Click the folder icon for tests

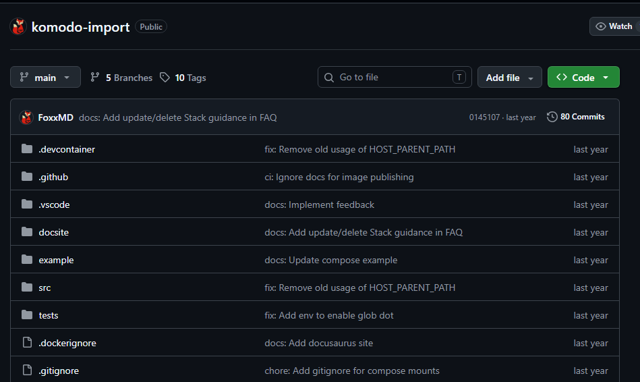[27, 315]
